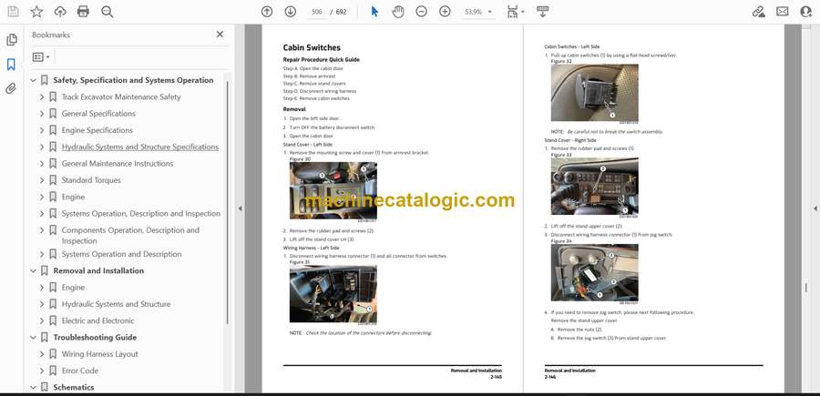Go to the previous page arrow
The image size is (820, 396).
(267, 12)
